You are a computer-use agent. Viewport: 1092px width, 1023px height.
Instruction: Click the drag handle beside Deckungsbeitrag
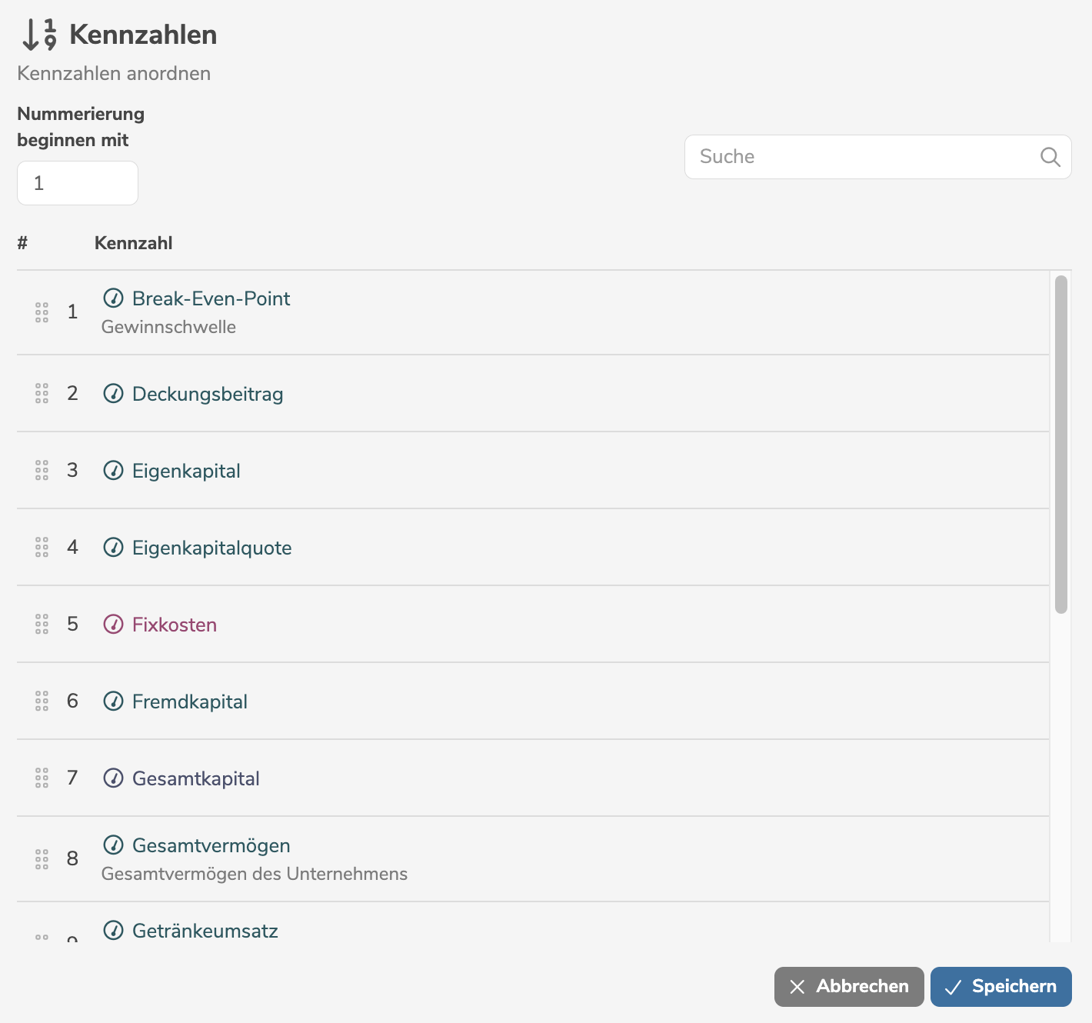coord(42,393)
